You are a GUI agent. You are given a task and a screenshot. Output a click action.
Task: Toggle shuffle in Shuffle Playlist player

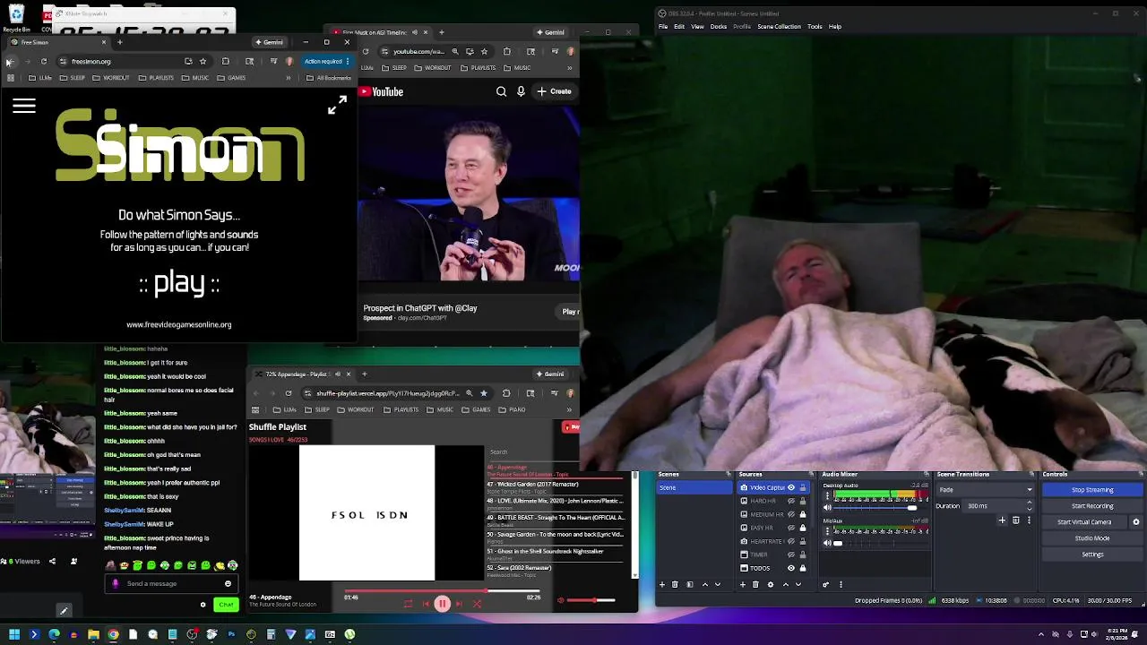tap(477, 604)
